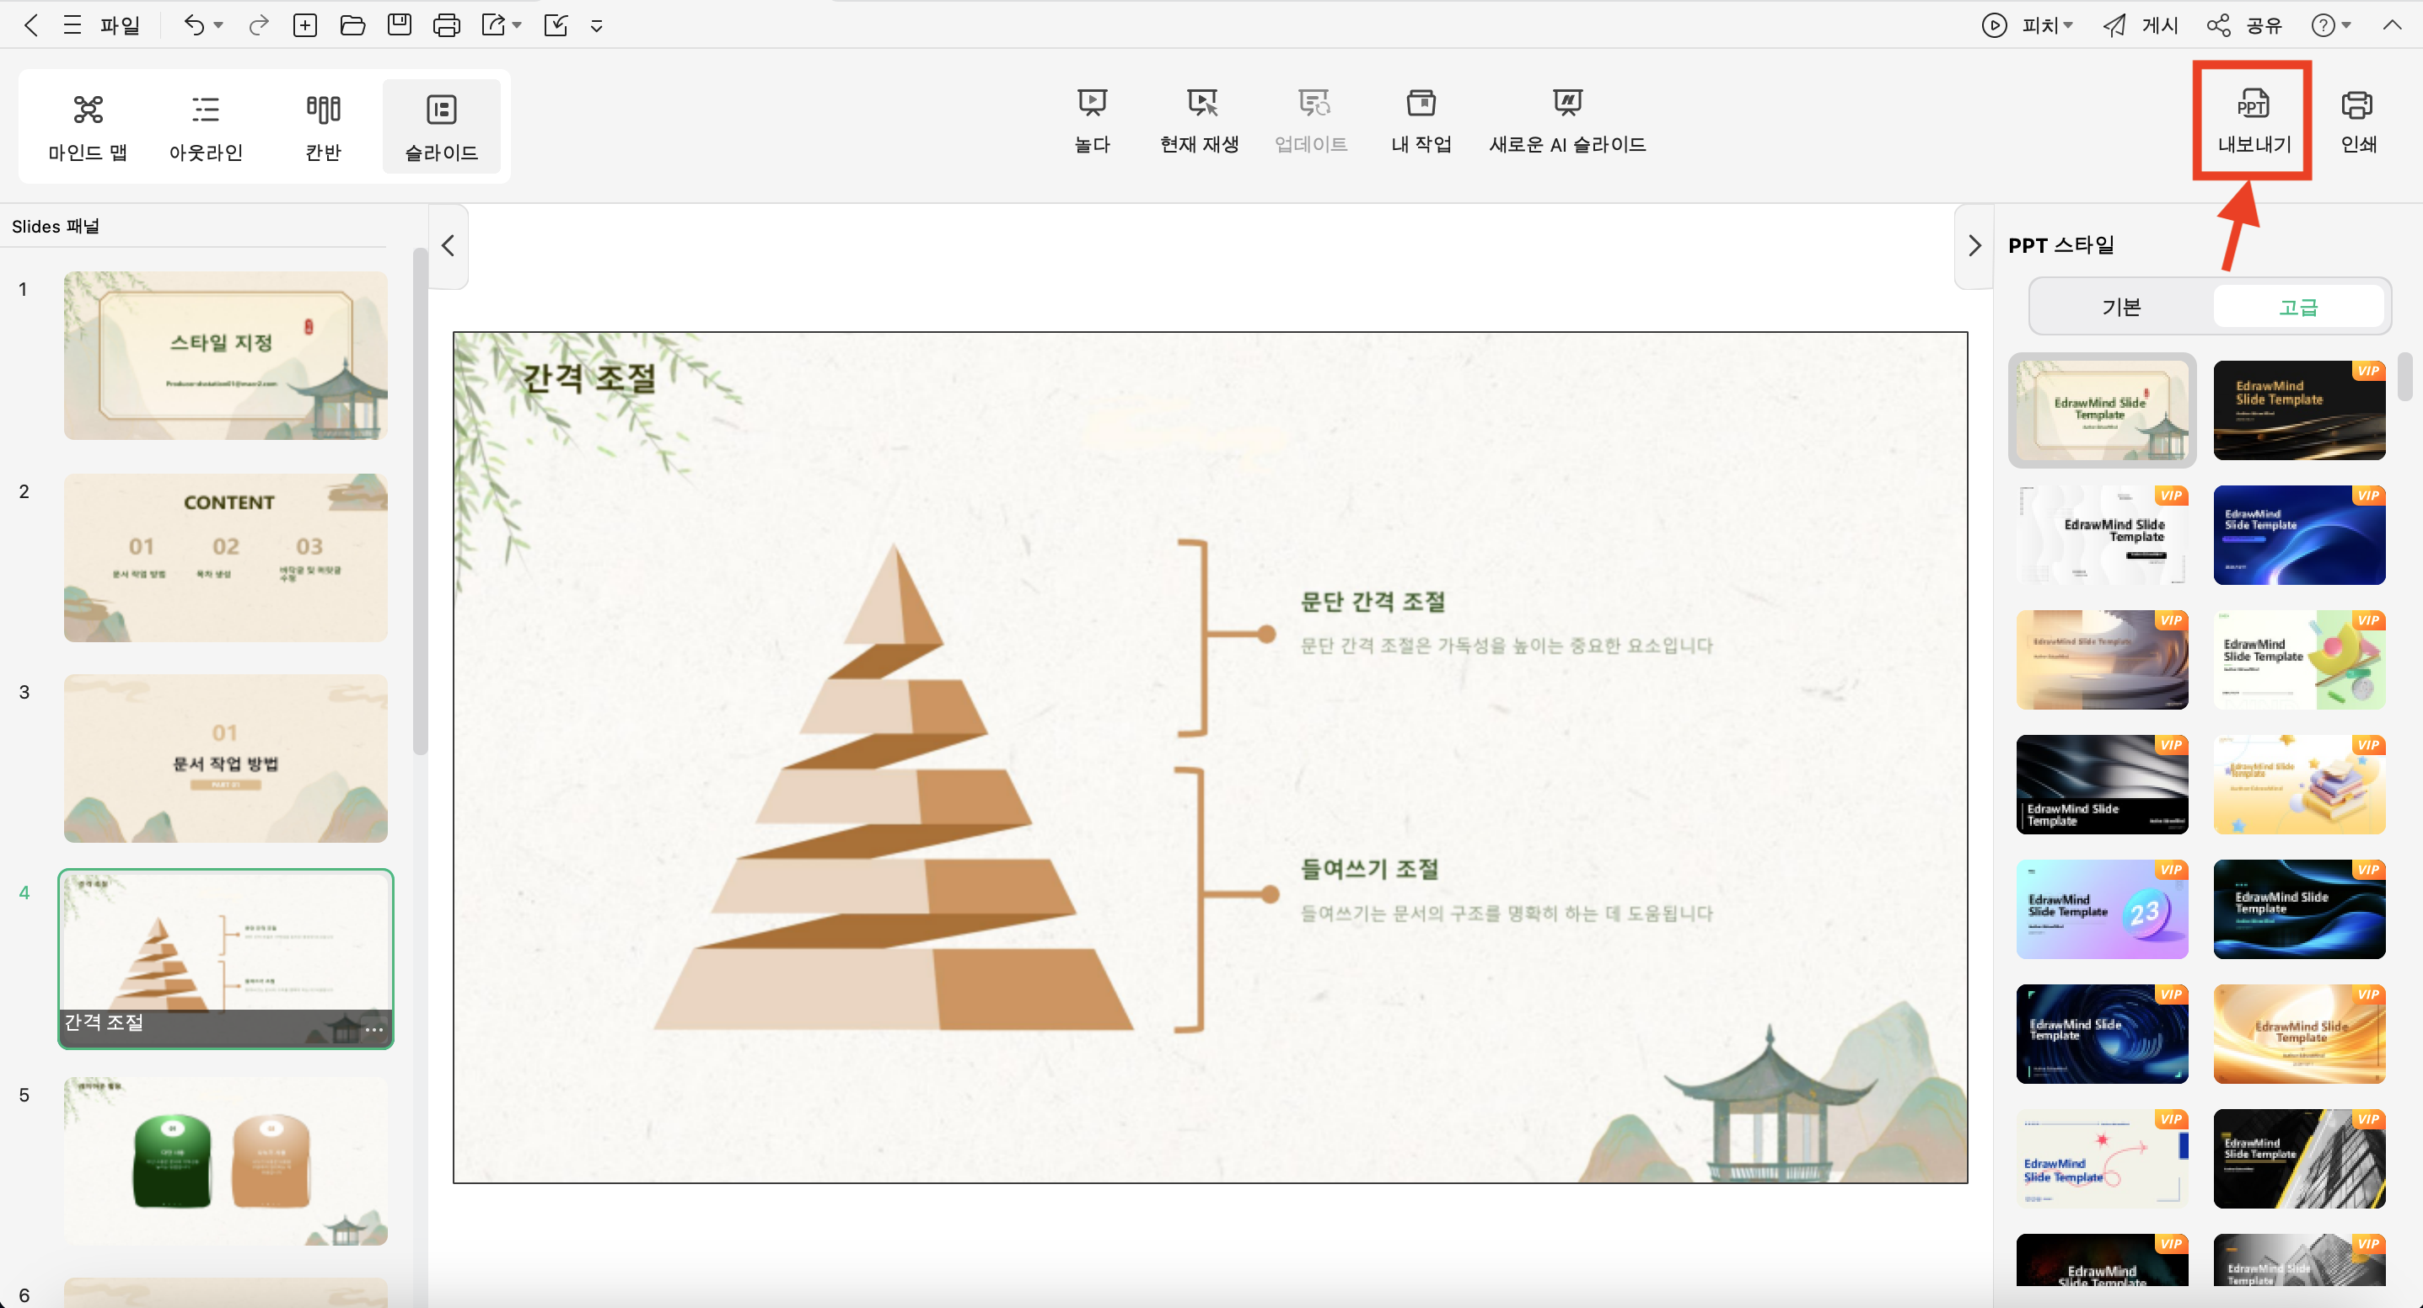Expand the quick access toolbar overflow arrow
Image resolution: width=2423 pixels, height=1308 pixels.
[x=596, y=26]
